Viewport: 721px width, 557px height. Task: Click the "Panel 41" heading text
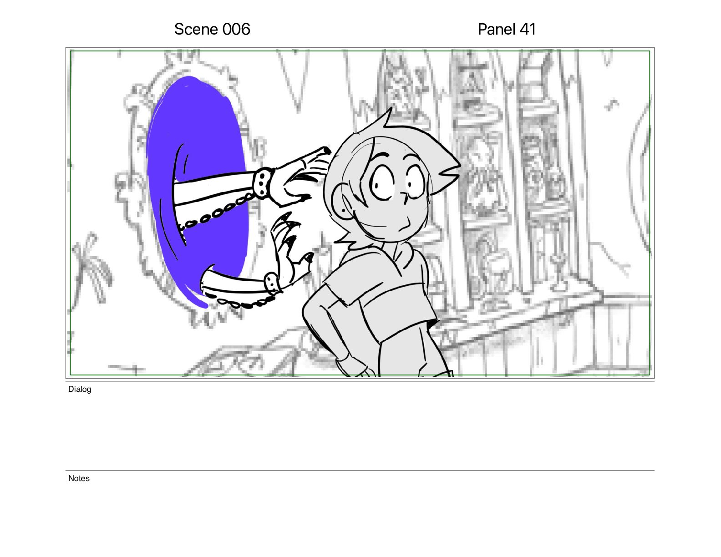(x=507, y=29)
